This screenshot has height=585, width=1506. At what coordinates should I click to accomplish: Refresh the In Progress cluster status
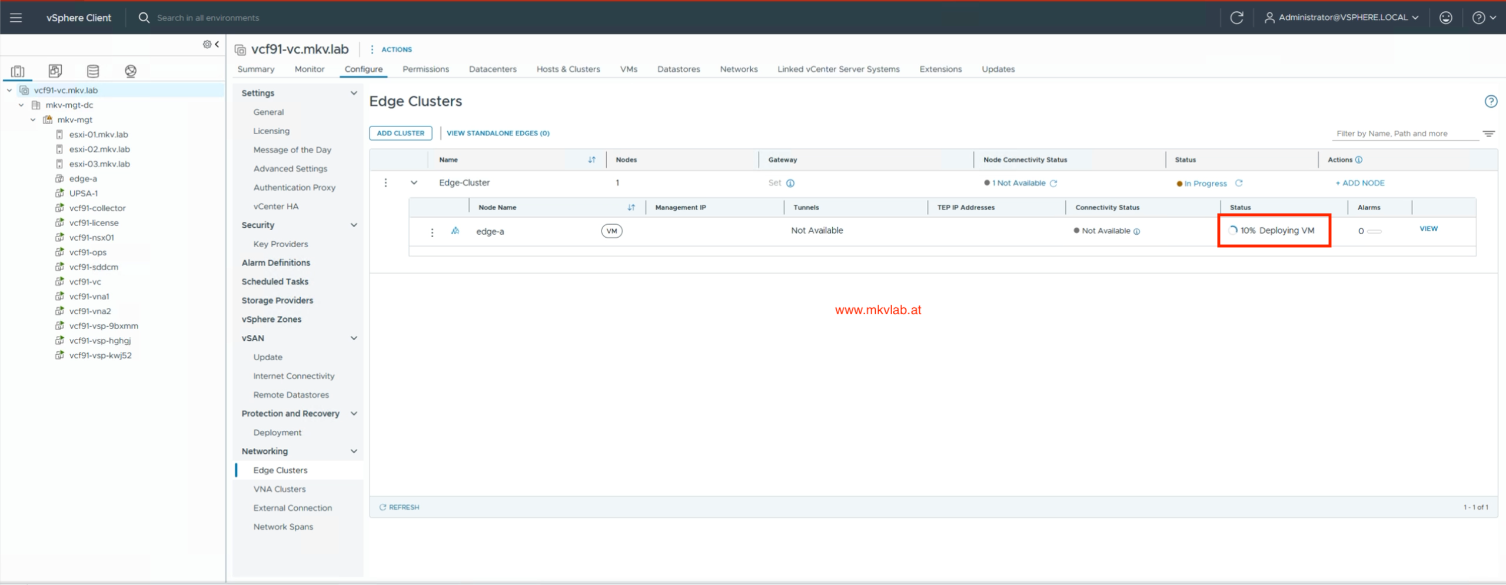click(1239, 183)
